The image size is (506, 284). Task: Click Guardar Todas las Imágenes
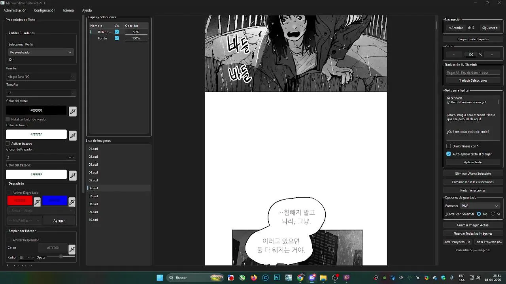pos(473,234)
